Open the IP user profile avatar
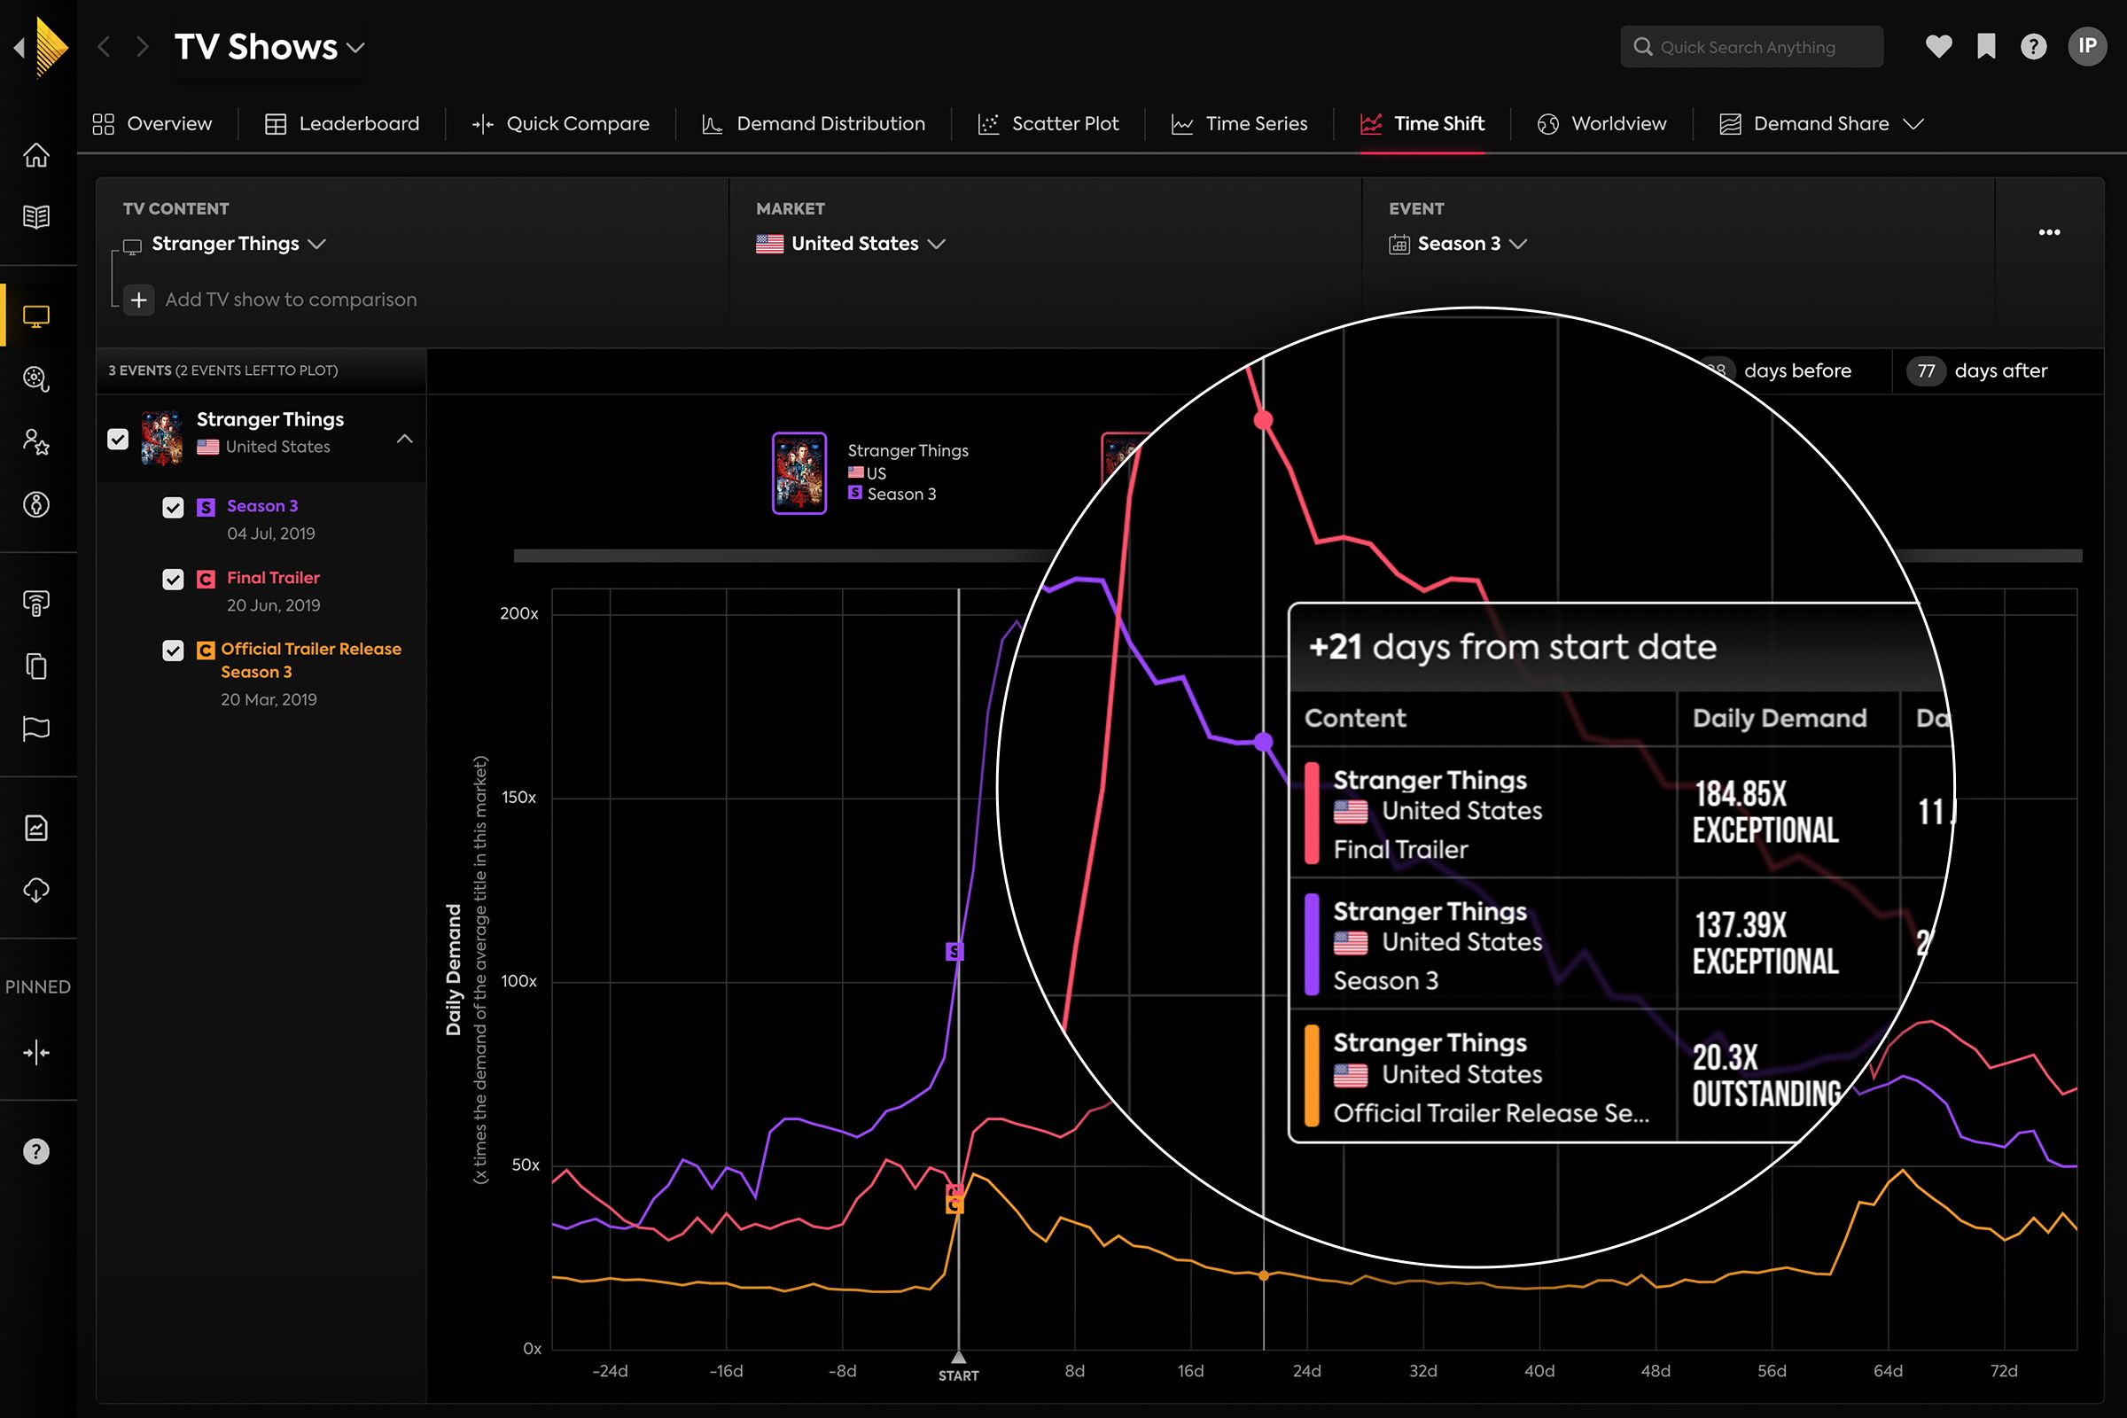 [x=2087, y=46]
